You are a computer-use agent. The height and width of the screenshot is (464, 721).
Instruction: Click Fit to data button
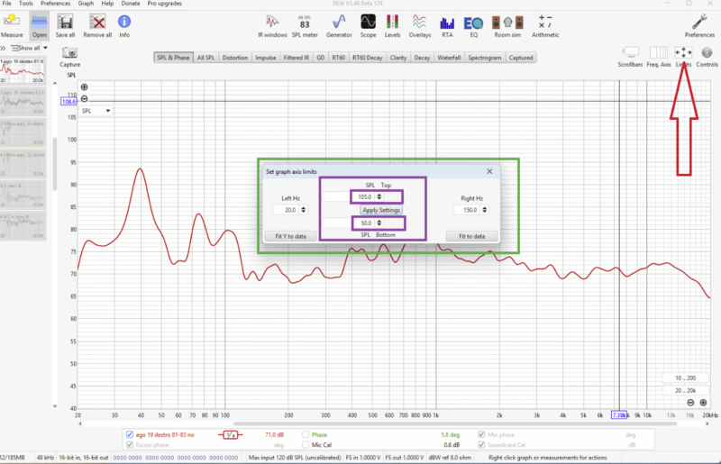point(471,236)
